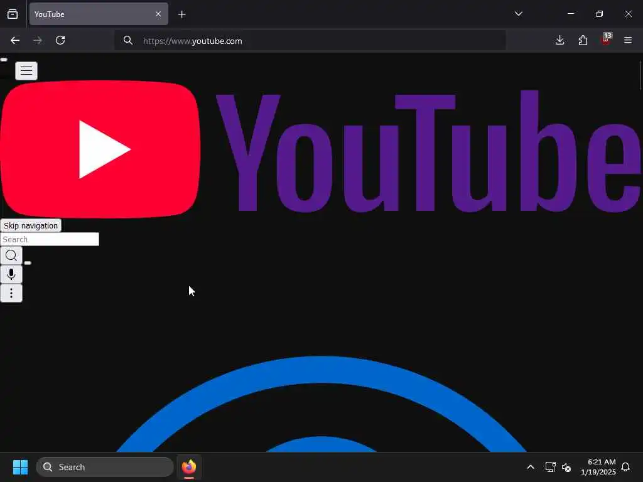This screenshot has height=482, width=643.
Task: Reload the current YouTube page
Action: (x=60, y=40)
